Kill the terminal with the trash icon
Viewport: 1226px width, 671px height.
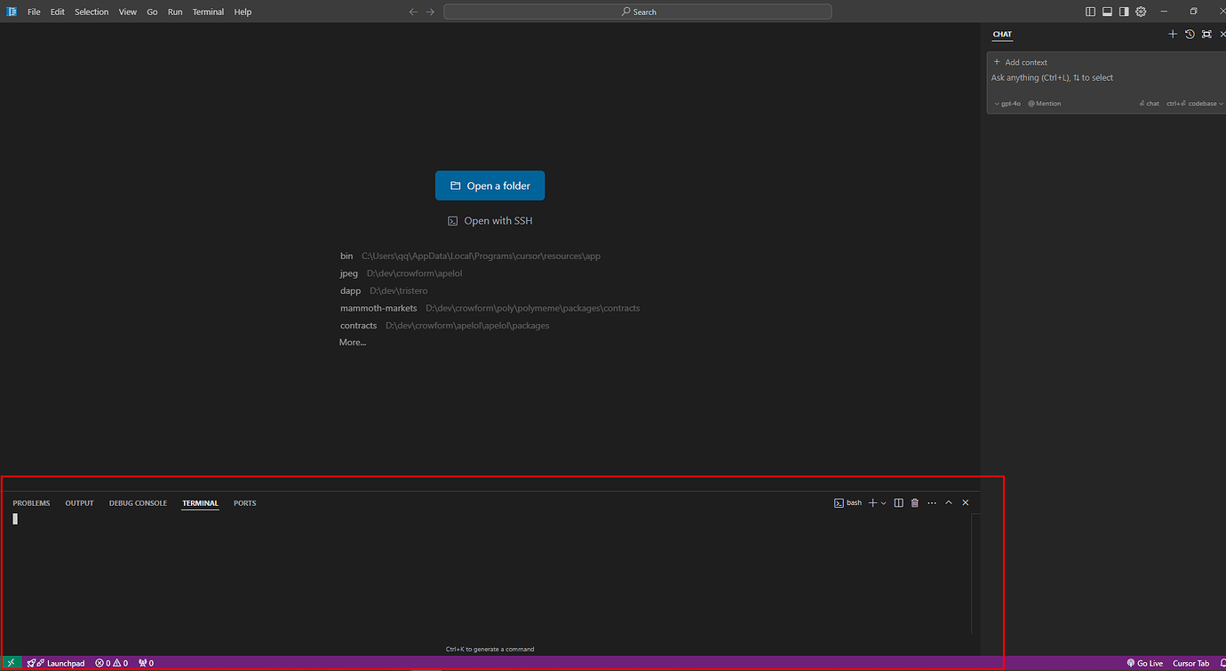[x=914, y=502]
